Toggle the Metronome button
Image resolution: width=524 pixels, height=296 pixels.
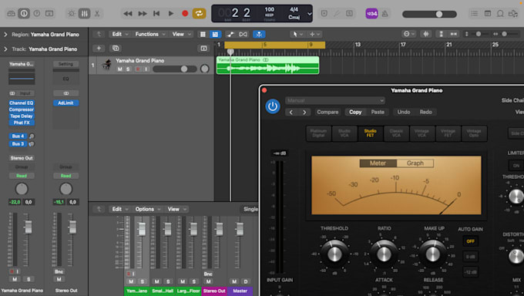click(x=385, y=14)
